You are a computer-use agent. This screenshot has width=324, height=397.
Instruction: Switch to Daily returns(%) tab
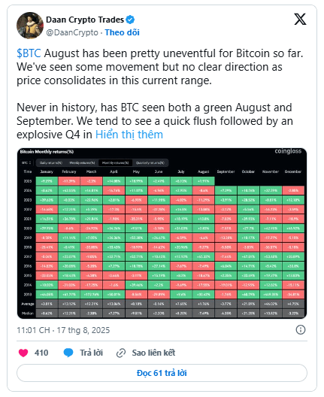[51, 163]
